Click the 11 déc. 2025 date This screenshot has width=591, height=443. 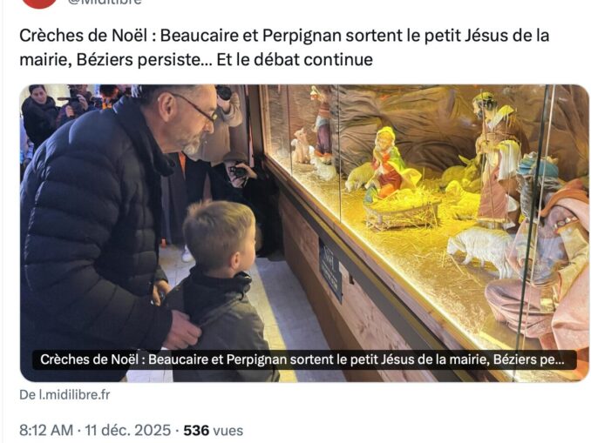coord(128,430)
